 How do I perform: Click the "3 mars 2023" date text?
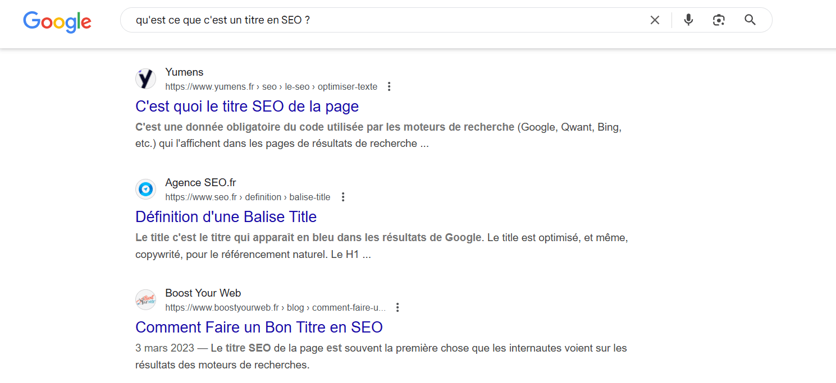point(165,348)
